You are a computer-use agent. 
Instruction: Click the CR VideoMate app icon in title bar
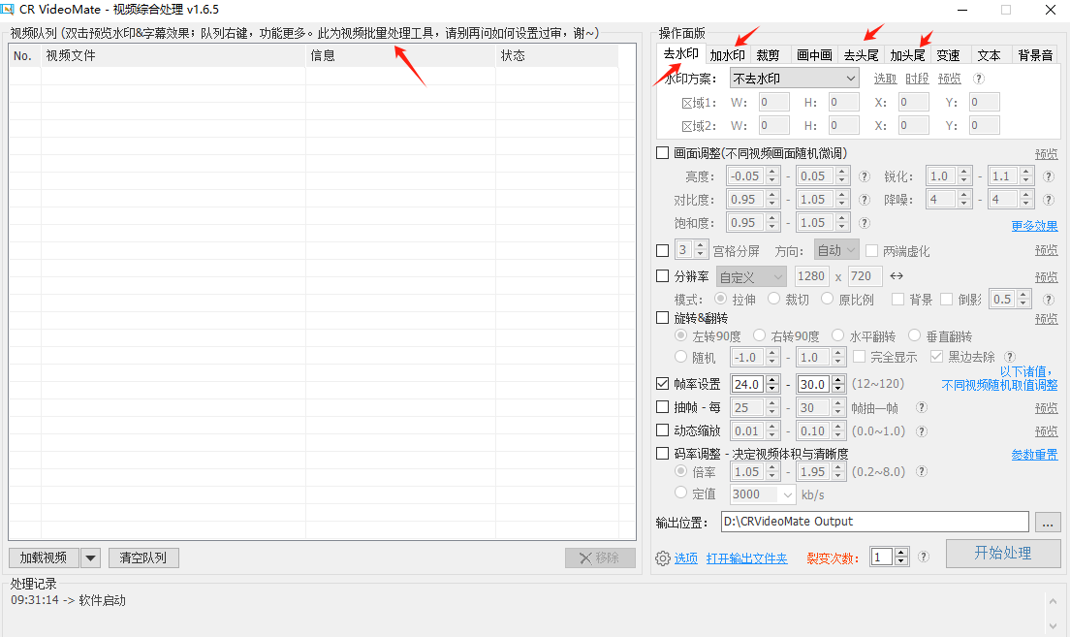coord(8,10)
